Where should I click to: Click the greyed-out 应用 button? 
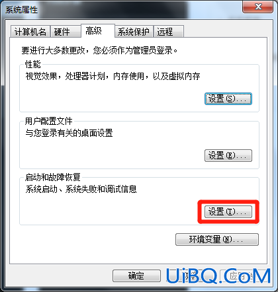[x=244, y=275]
